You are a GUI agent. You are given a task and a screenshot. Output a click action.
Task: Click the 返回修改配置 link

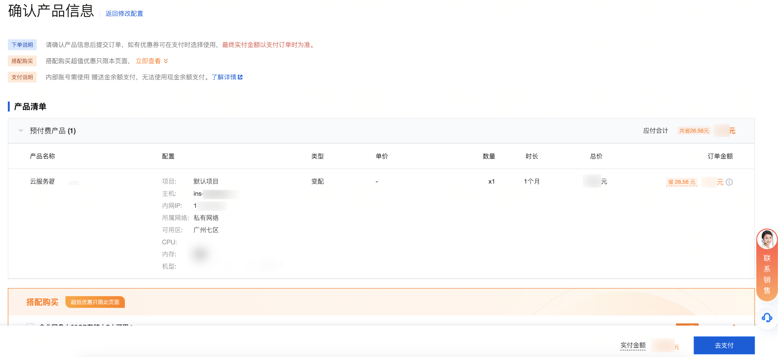(124, 14)
